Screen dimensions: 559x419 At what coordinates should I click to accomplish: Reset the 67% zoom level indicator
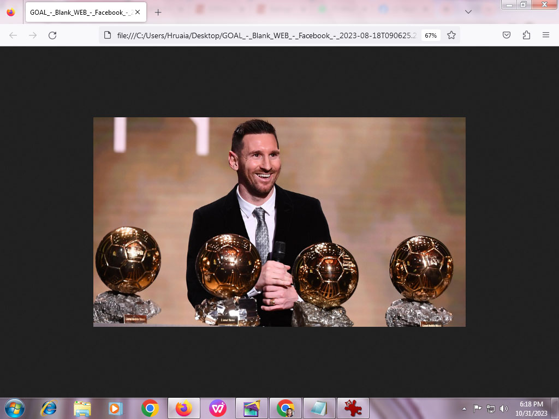(x=431, y=35)
